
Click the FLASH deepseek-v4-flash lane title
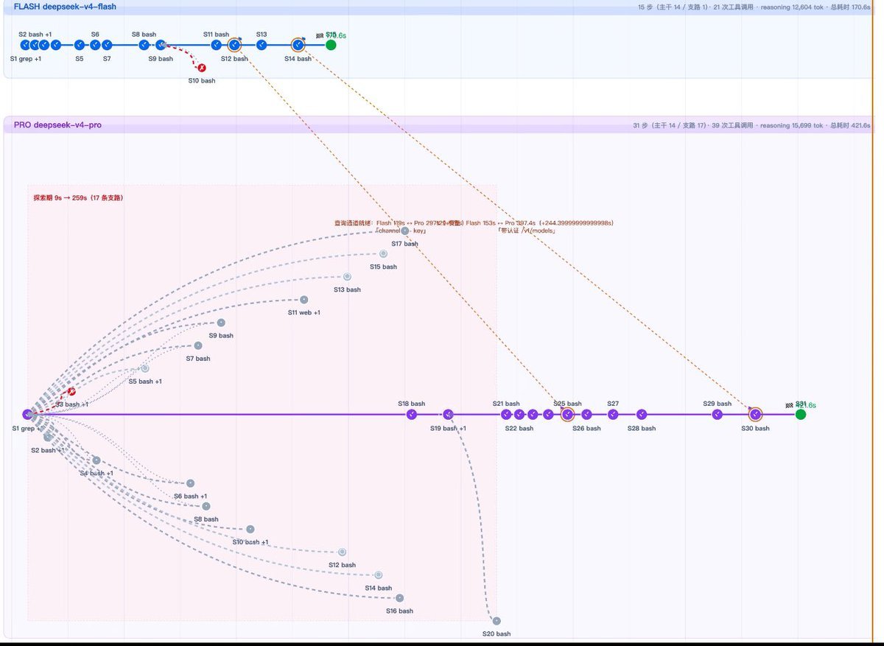(65, 7)
